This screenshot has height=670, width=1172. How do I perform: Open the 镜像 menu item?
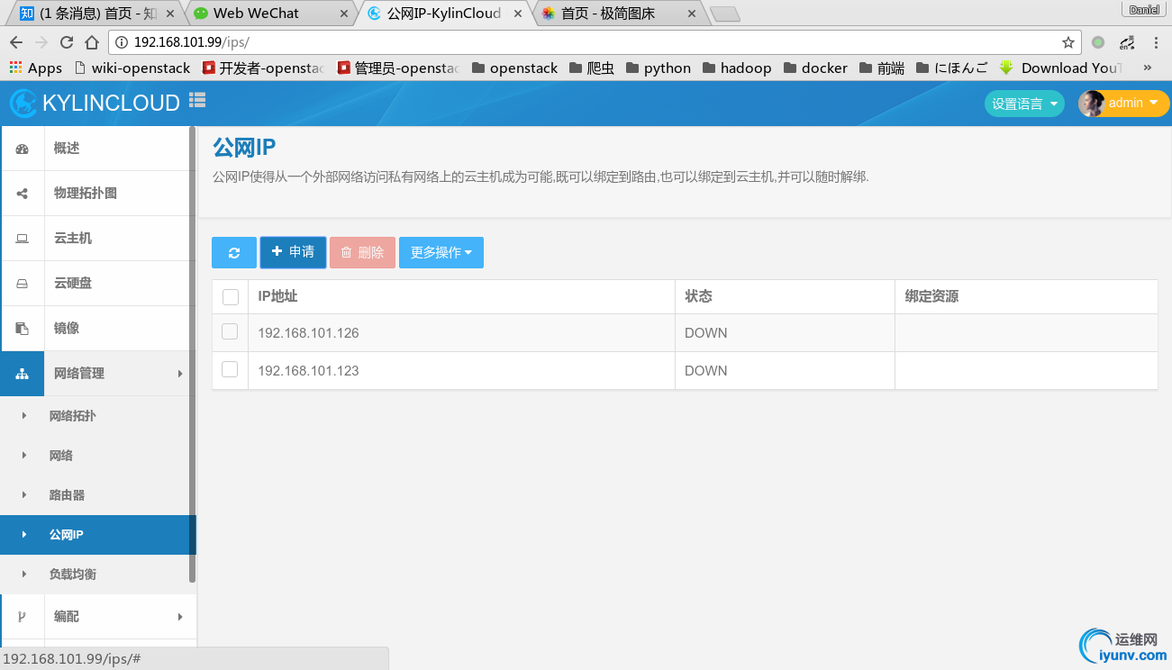point(67,329)
